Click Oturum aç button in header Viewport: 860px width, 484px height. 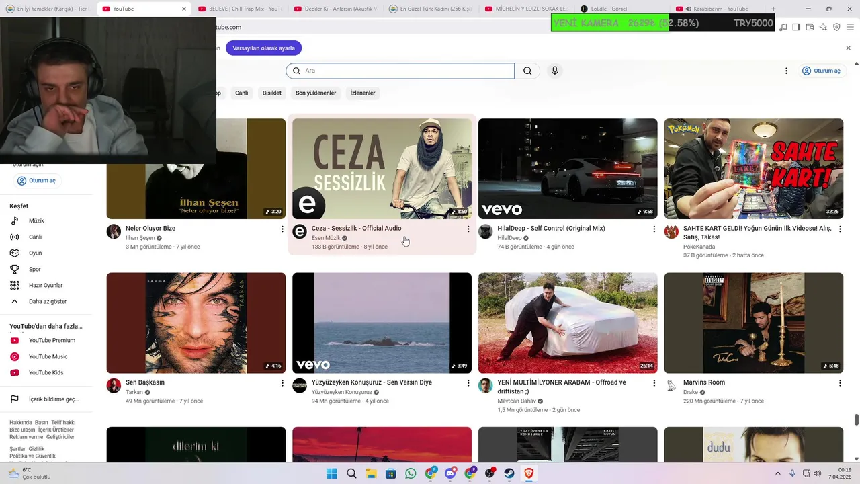821,71
